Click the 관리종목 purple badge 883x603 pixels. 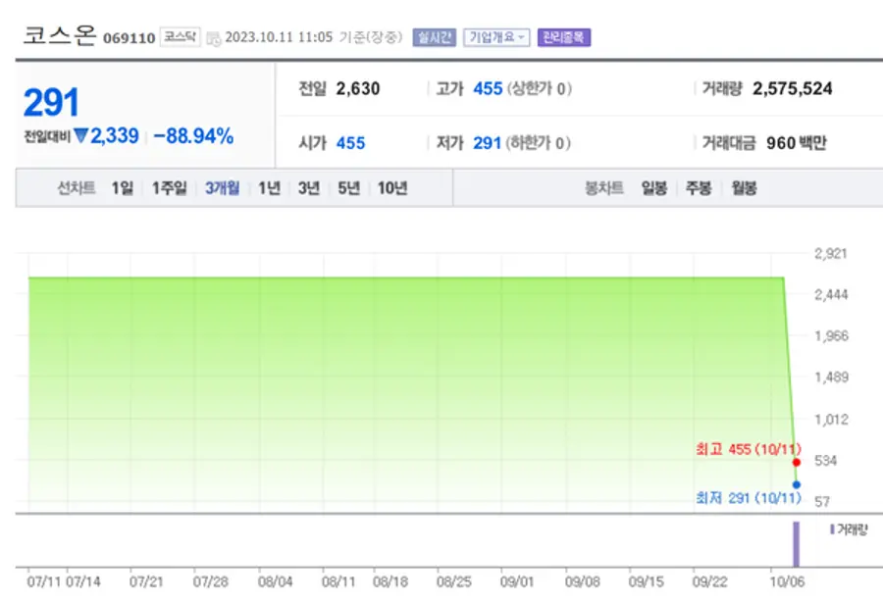(564, 37)
